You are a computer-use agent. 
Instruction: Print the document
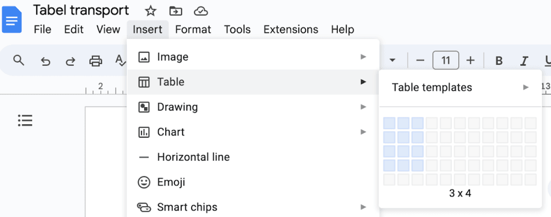96,61
